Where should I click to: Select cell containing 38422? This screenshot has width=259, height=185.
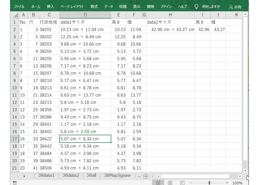(x=49, y=139)
